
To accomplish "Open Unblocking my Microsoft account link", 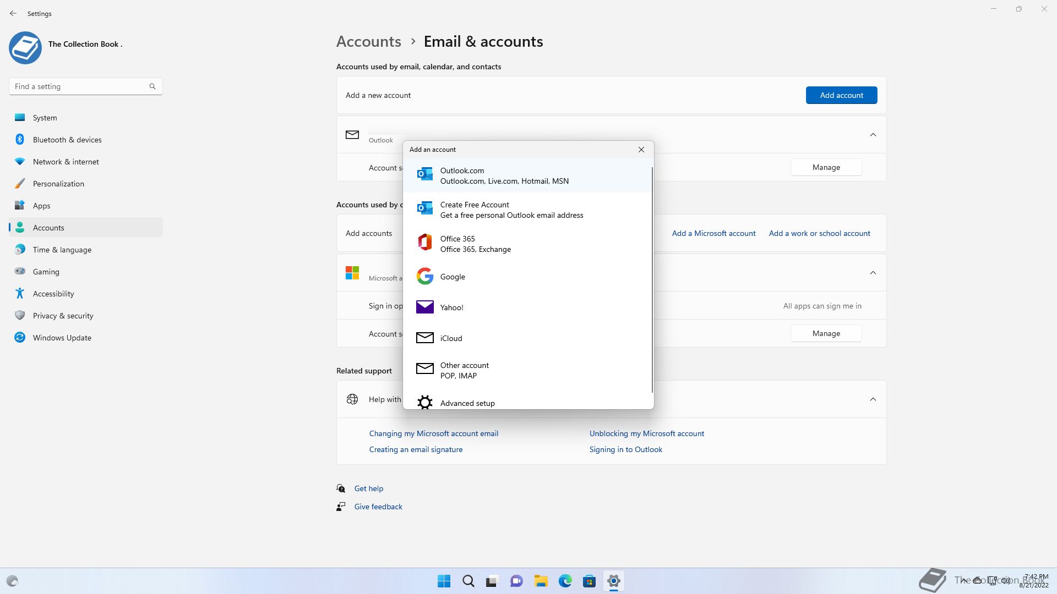I will point(646,433).
